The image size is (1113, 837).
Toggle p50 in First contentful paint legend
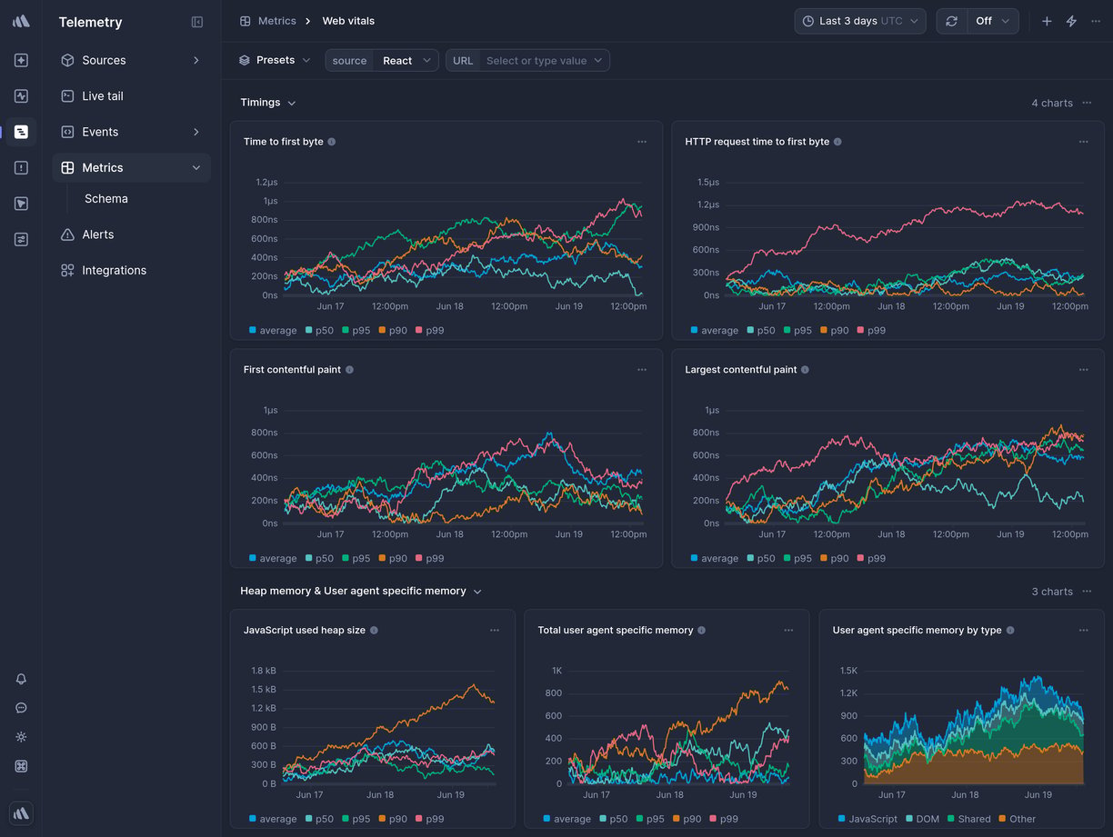pyautogui.click(x=319, y=559)
